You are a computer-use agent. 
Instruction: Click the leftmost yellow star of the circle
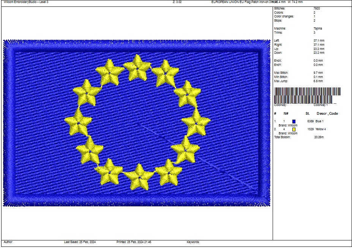click(78, 122)
